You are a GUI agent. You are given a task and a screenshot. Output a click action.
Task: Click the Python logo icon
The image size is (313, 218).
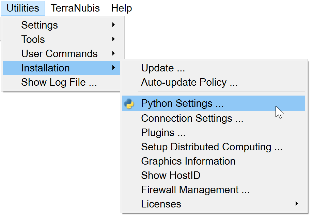(129, 104)
